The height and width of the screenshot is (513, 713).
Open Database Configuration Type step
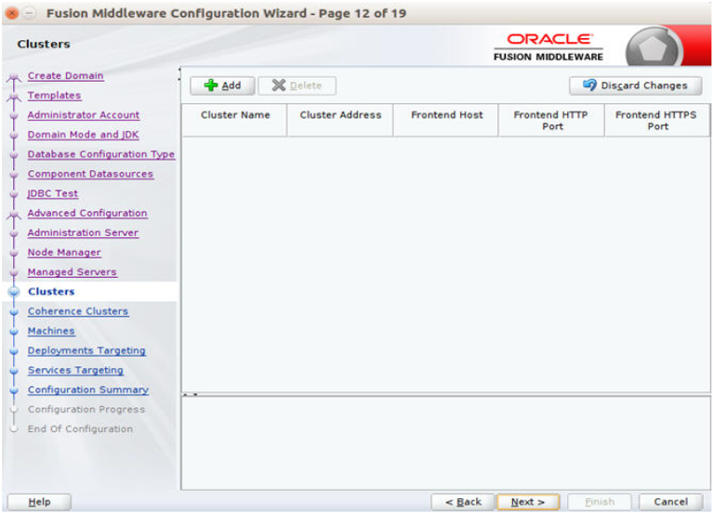click(101, 153)
